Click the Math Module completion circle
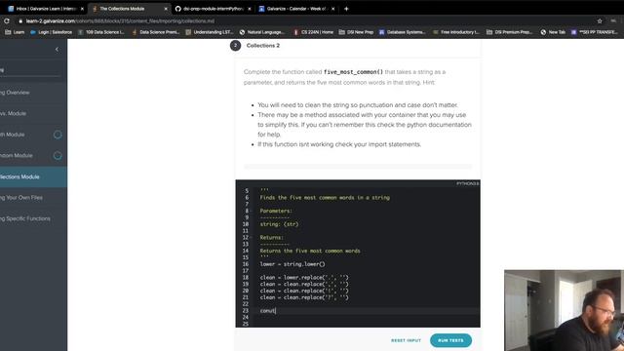 point(58,135)
